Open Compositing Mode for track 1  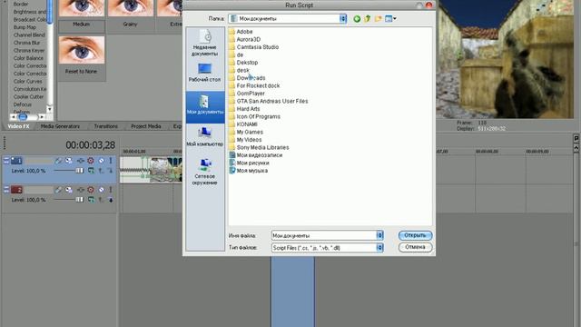[91, 171]
